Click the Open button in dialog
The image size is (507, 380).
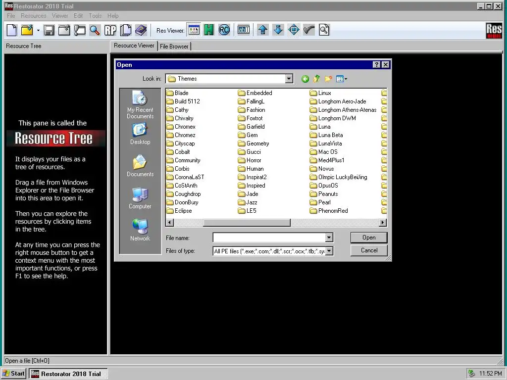tap(369, 237)
